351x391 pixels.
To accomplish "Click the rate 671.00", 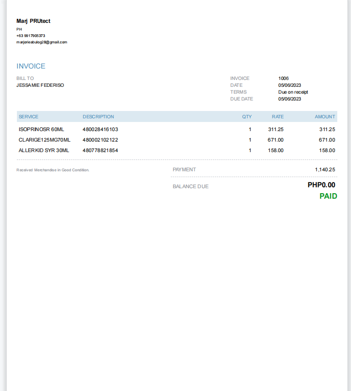I will coord(276,140).
